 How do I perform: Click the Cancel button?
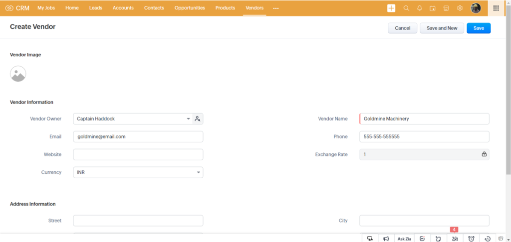pyautogui.click(x=402, y=28)
